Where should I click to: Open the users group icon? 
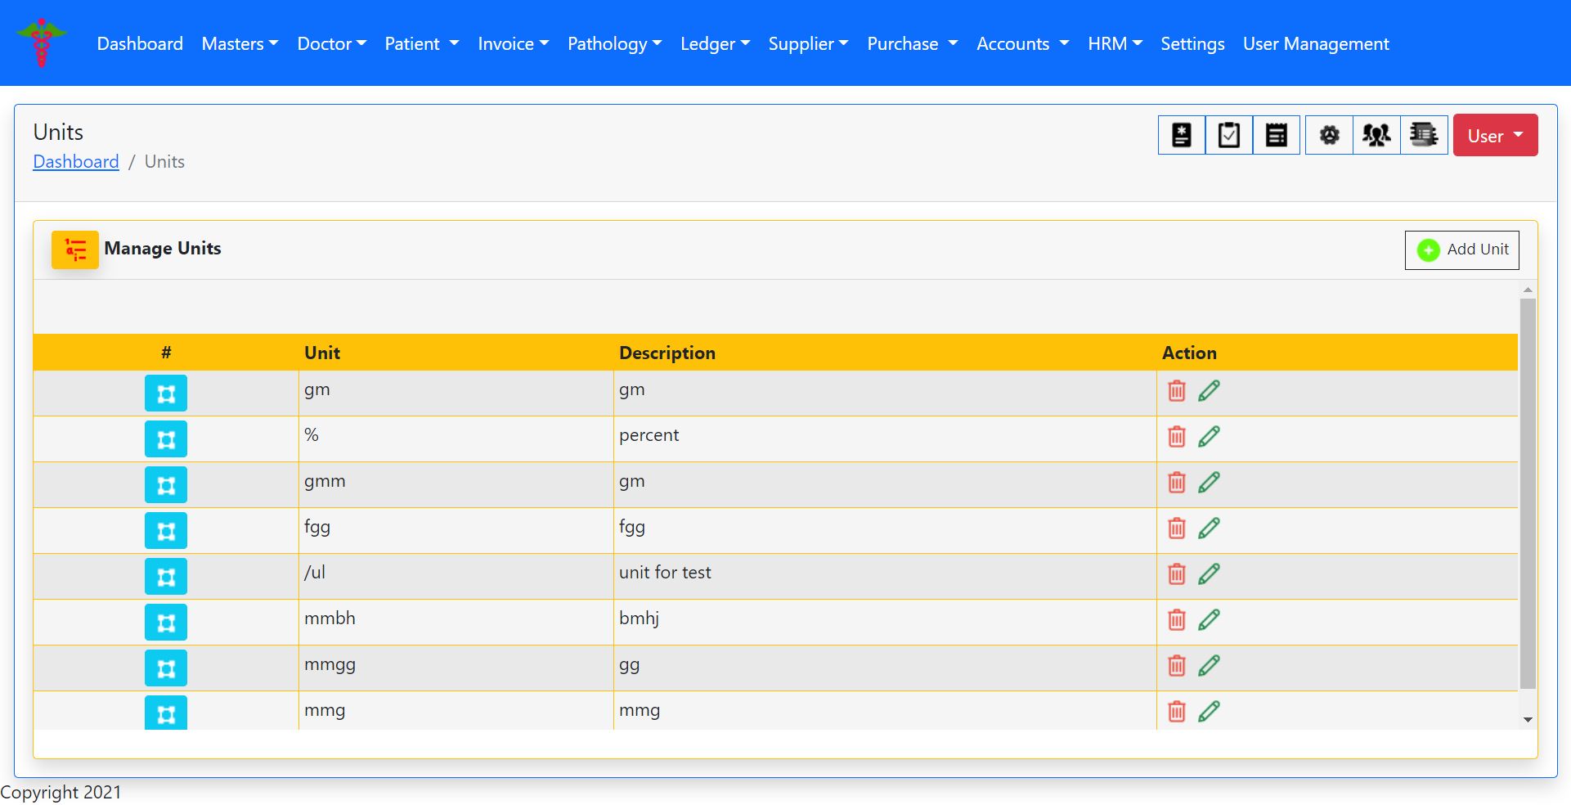1376,135
